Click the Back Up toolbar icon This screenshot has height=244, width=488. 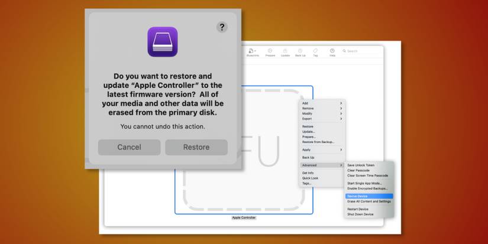click(x=300, y=53)
